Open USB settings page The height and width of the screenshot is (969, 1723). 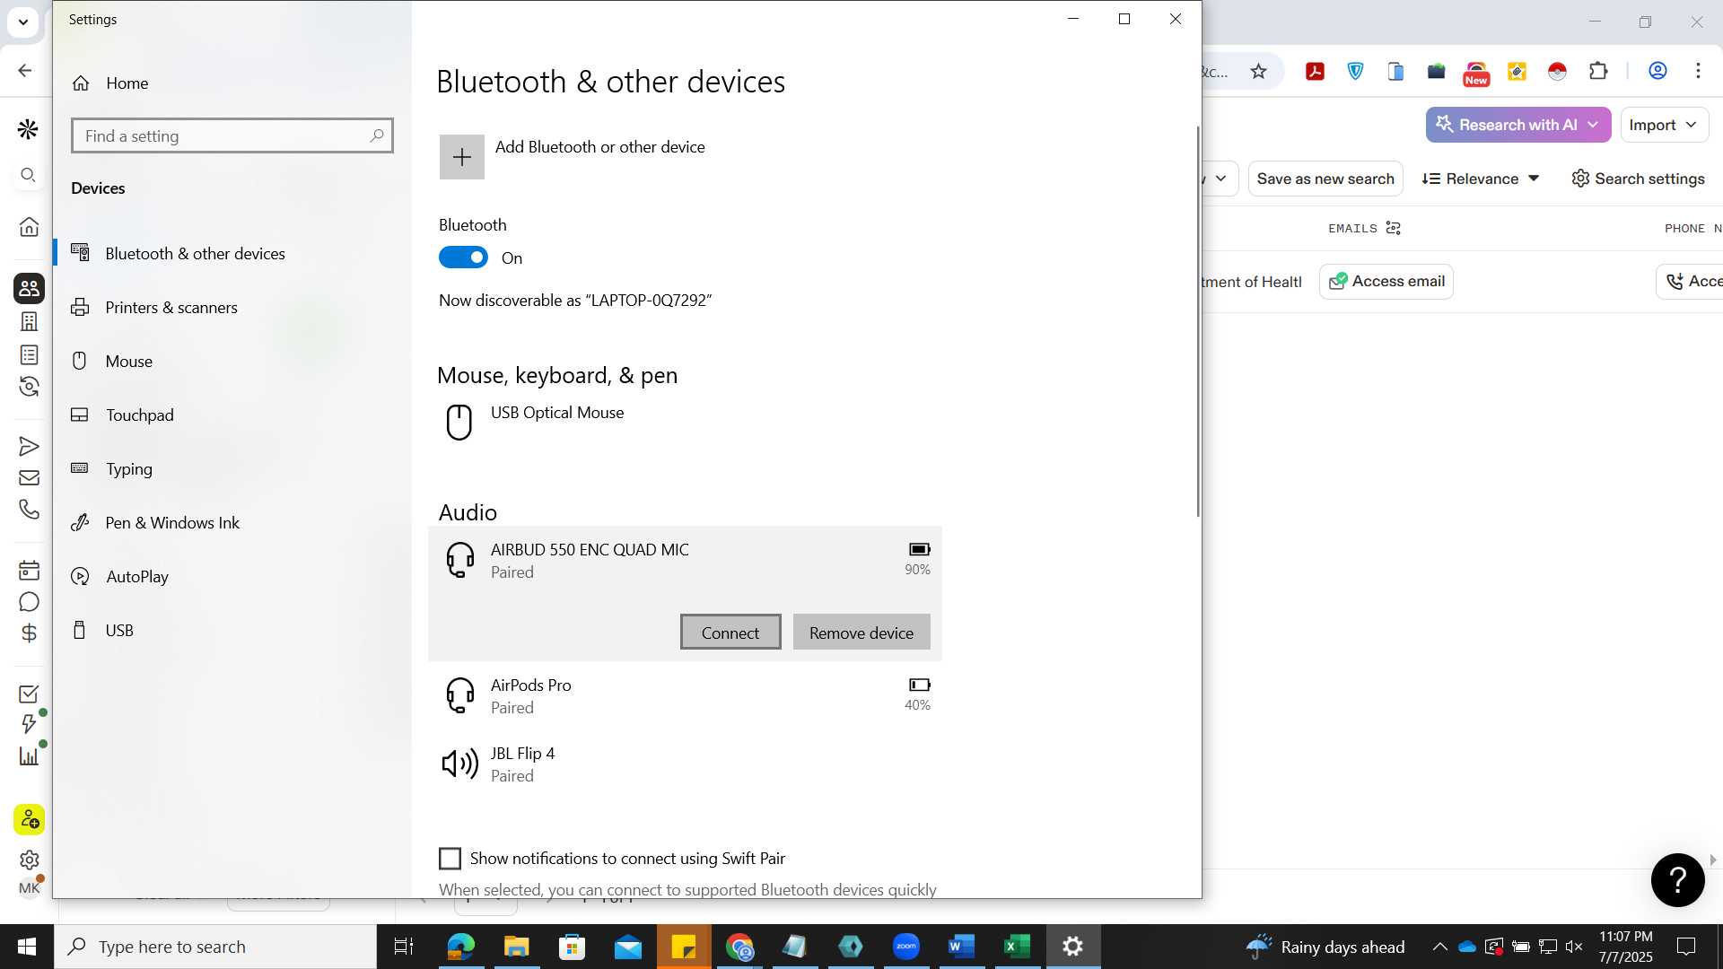(x=119, y=631)
